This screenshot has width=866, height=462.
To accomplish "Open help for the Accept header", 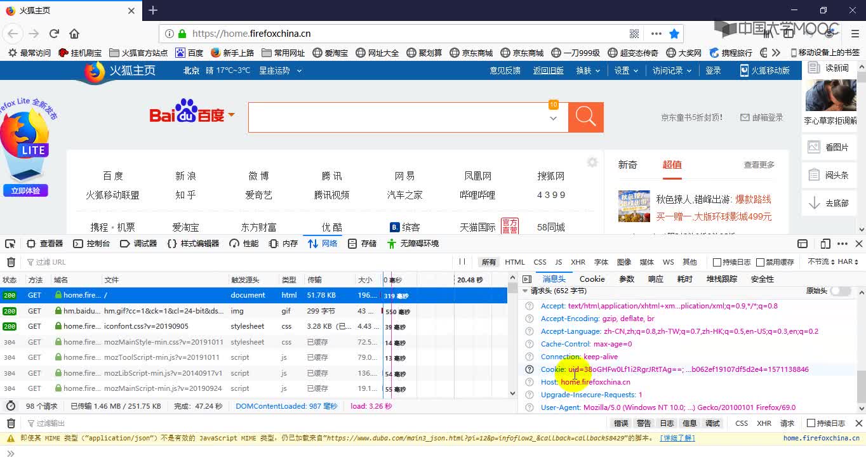I will 530,306.
